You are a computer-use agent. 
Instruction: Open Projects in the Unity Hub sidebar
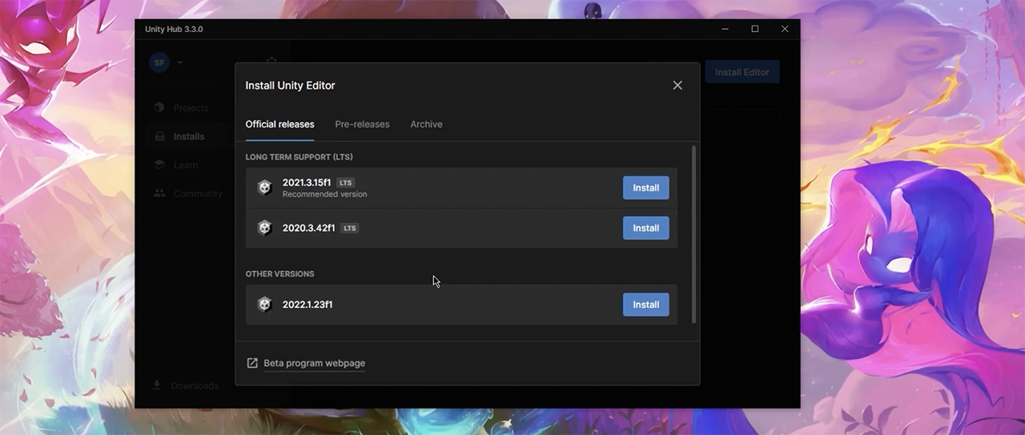[191, 108]
